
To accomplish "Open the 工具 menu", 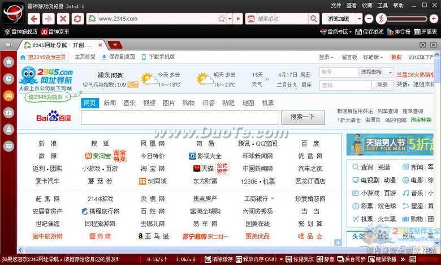I will [x=383, y=5].
